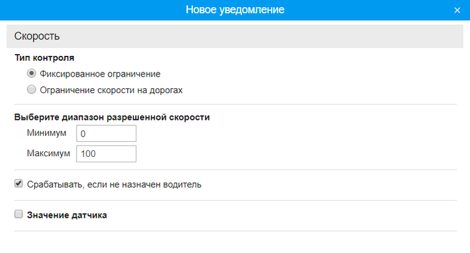Focus the Максимум speed input field

(106, 154)
